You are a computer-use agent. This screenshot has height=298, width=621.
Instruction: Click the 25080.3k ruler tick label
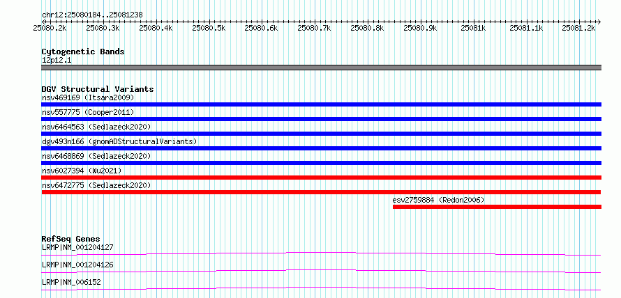(x=103, y=28)
